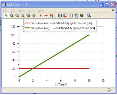This screenshot has width=117, height=95.
Task: Open the Tools menu
Action: tap(31, 10)
